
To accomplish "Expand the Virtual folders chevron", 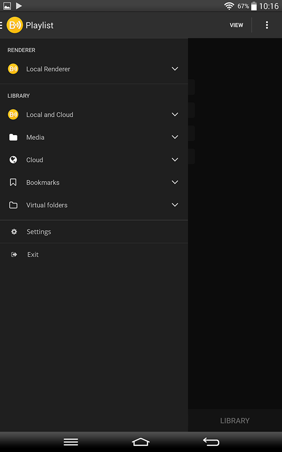I will (175, 205).
